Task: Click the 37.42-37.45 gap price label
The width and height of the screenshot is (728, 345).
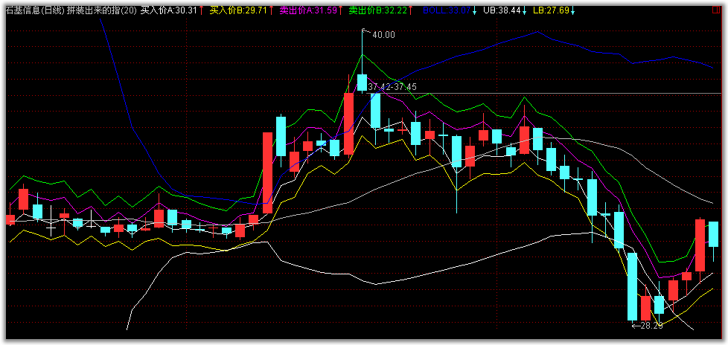Action: click(392, 87)
